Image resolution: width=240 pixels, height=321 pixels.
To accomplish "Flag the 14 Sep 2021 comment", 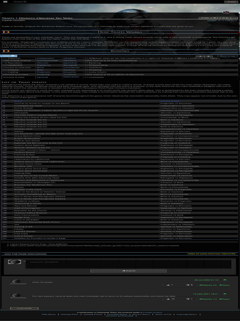I will tap(225, 294).
